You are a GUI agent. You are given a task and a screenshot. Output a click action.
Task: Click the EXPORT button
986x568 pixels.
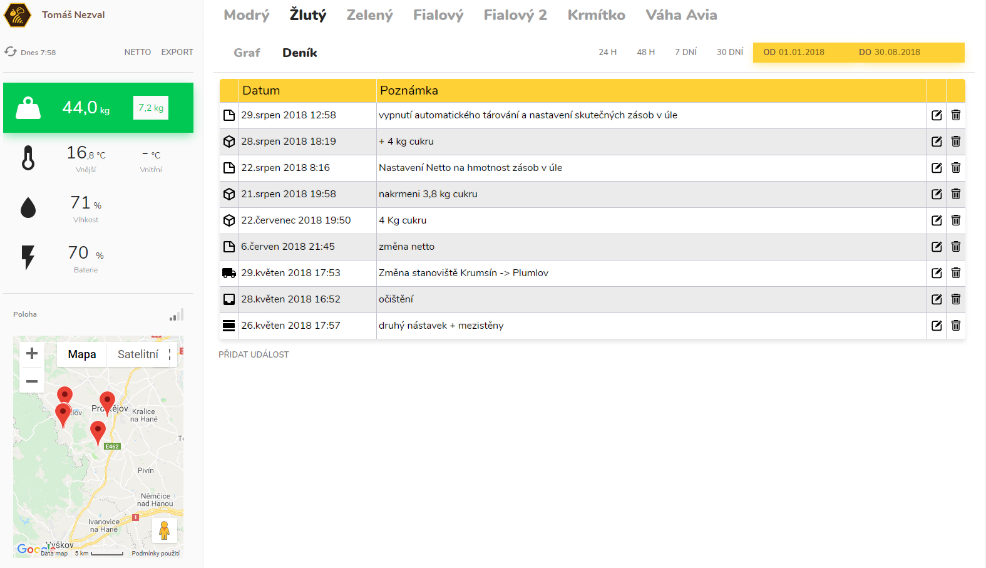pos(177,52)
